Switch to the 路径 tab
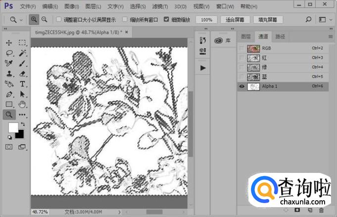Screen dimensions: 337x217 tap(280, 36)
